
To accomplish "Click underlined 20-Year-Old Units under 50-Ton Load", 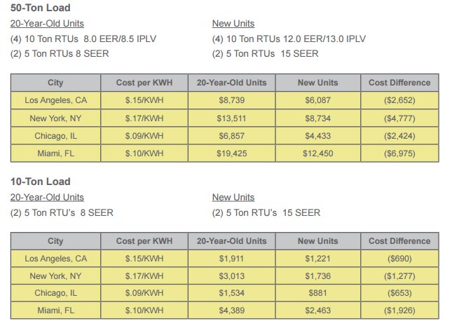I will click(47, 24).
